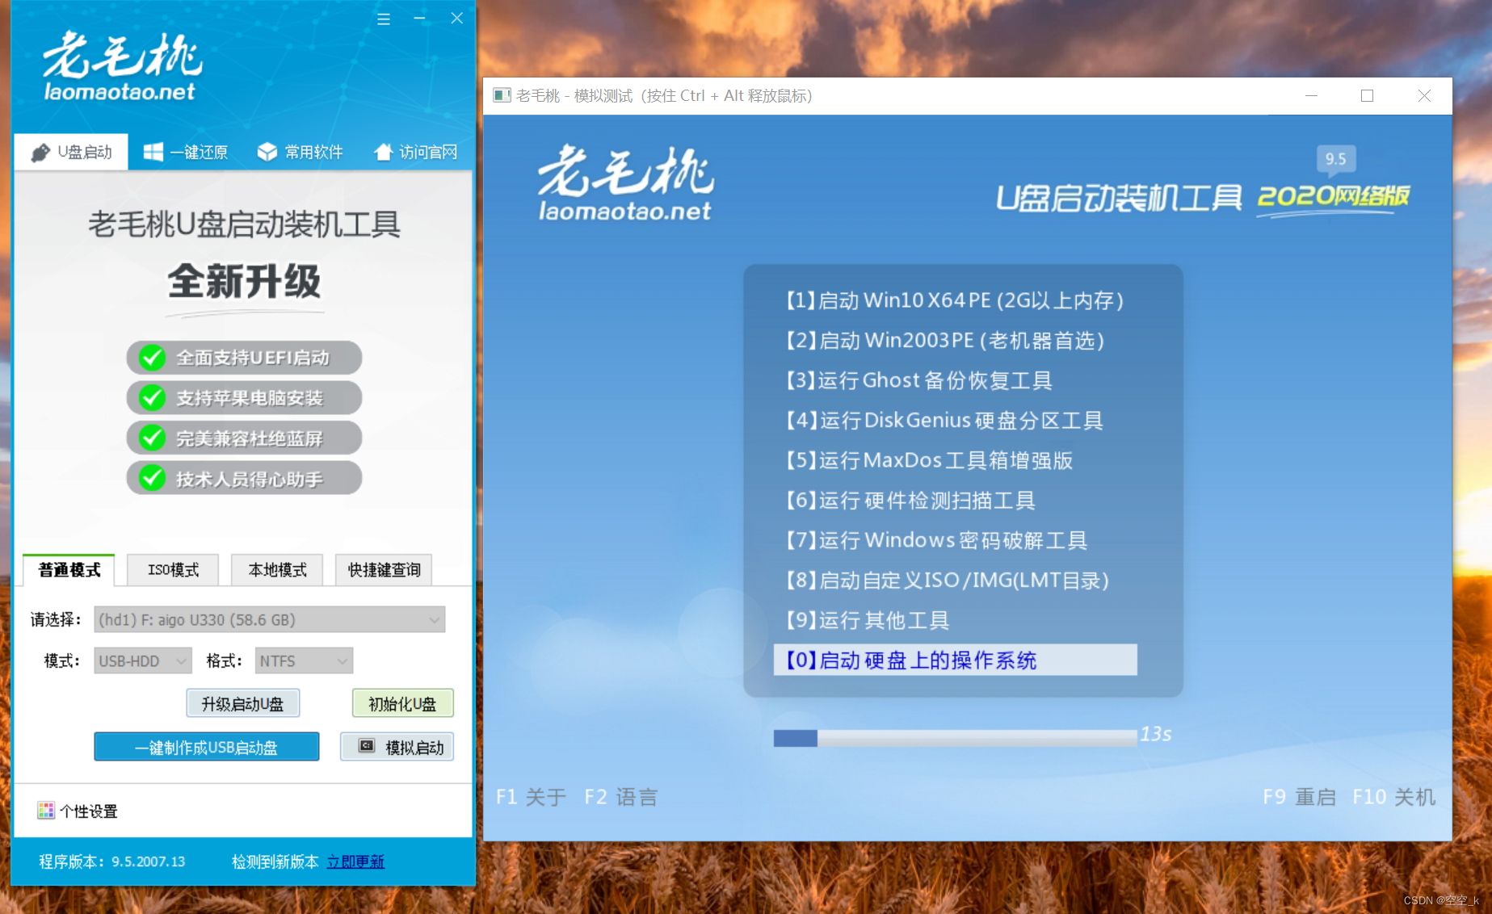
Task: Switch to ISO模式 tab
Action: coord(173,570)
